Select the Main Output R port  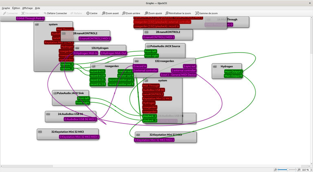[x=233, y=76]
